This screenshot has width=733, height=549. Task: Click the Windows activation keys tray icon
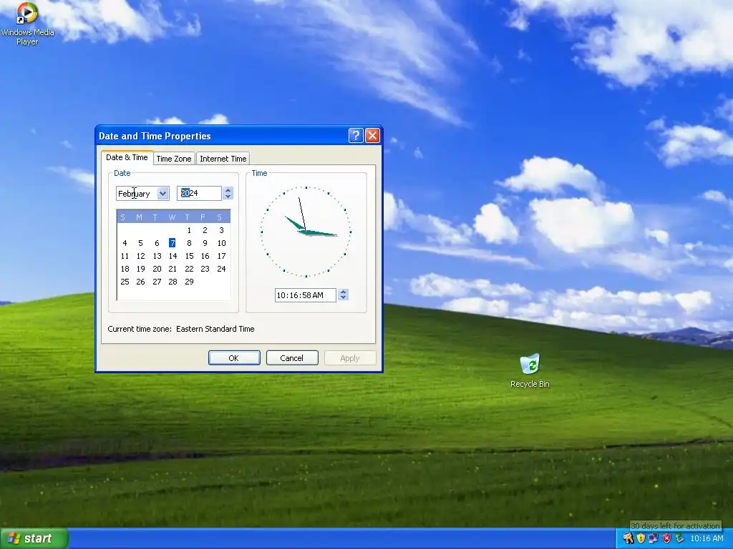point(628,538)
